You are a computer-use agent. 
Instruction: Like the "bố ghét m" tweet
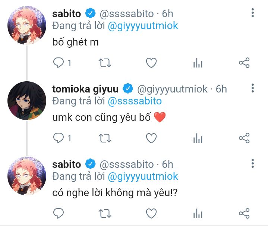coord(151,63)
